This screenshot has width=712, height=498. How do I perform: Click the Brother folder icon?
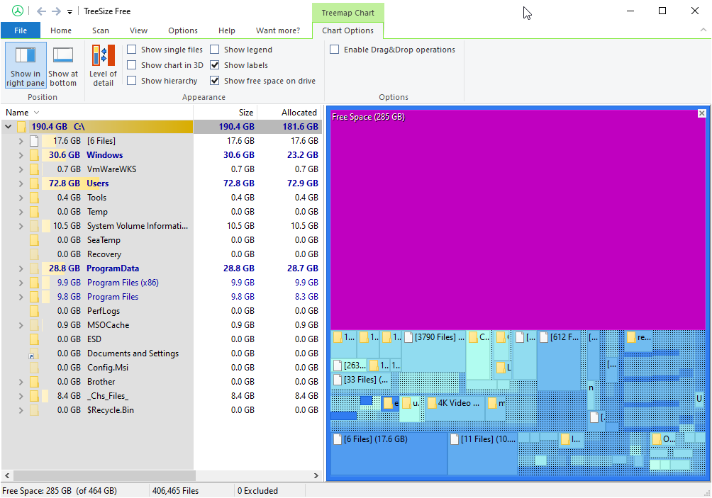pyautogui.click(x=34, y=382)
